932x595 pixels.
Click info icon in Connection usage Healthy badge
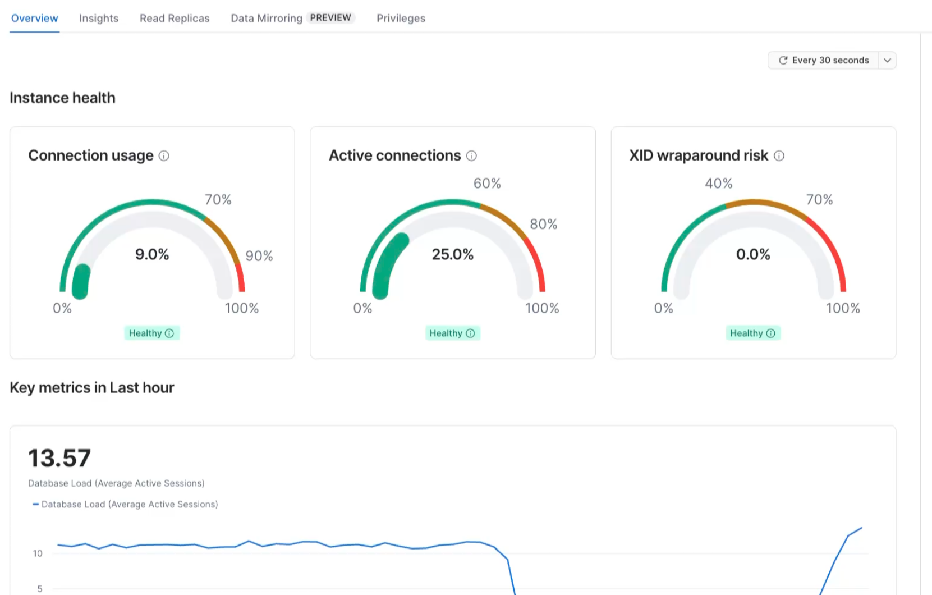169,333
